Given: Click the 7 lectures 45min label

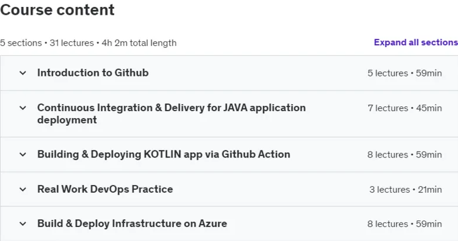Looking at the screenshot, I should pos(405,108).
